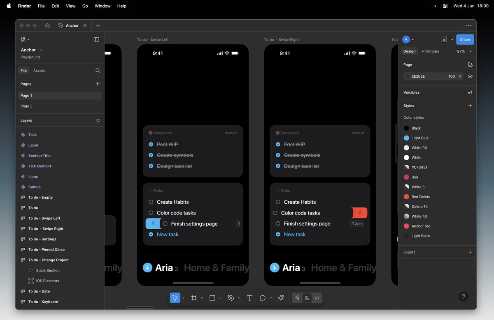The image size is (494, 320).
Task: Click View all in Swipe Left frame
Action: click(x=231, y=133)
